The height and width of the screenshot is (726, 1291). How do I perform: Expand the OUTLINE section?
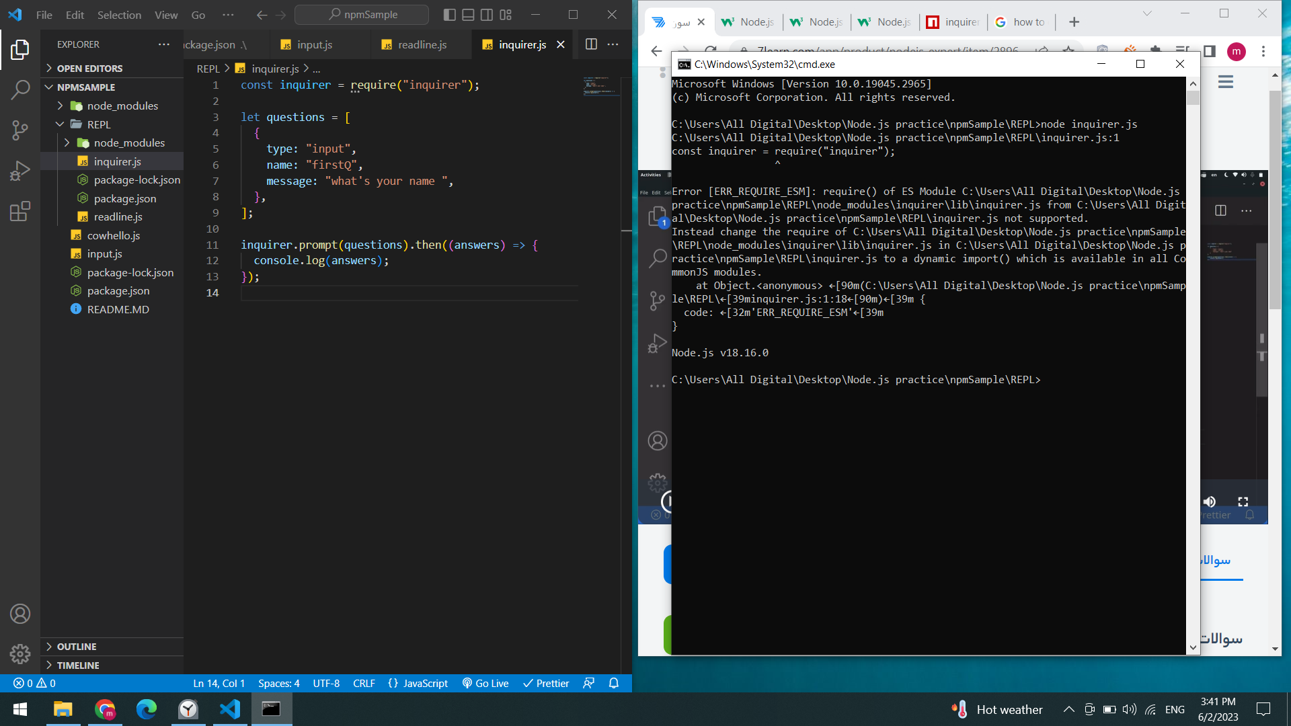112,647
